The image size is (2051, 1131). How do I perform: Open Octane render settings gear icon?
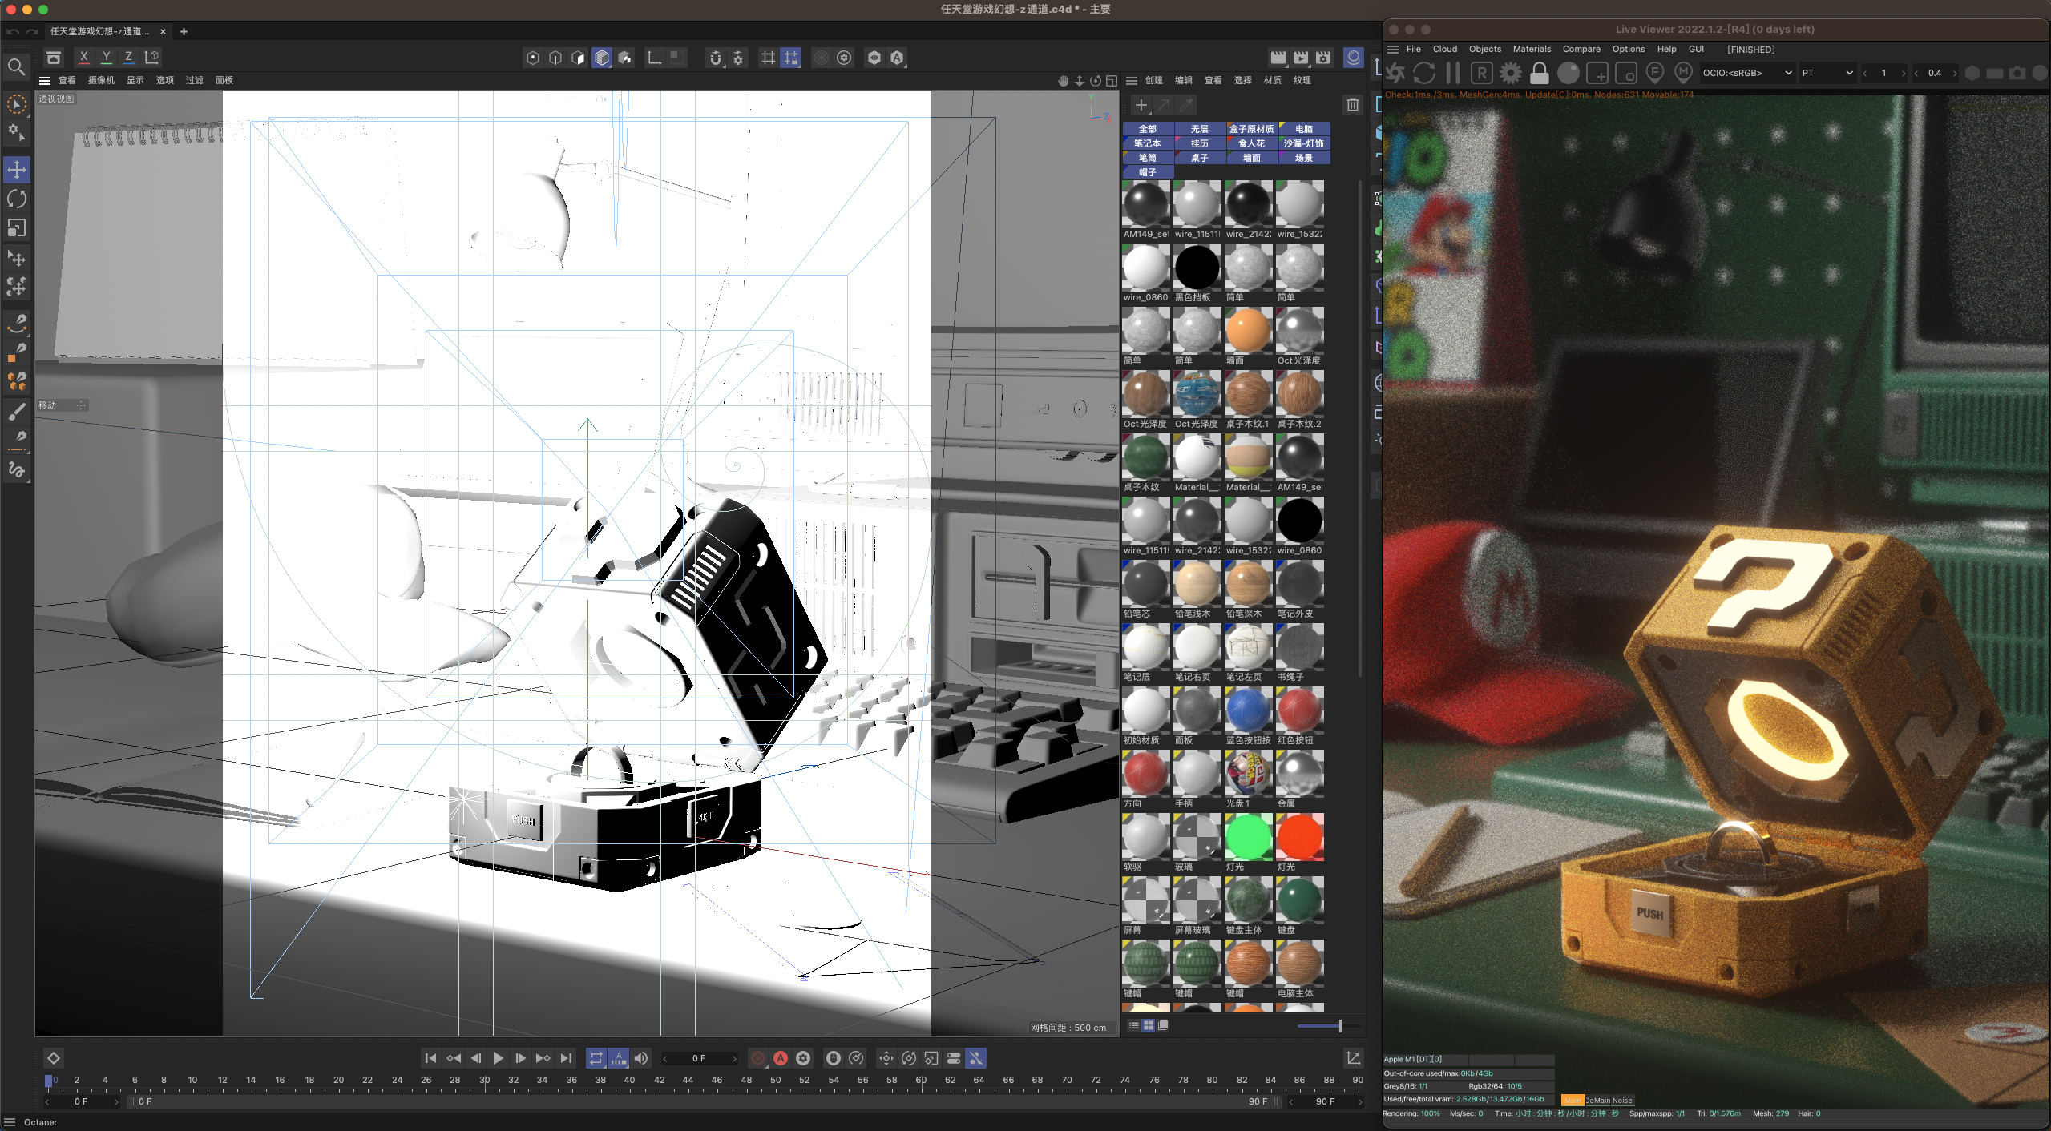1510,73
